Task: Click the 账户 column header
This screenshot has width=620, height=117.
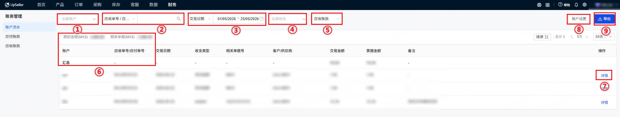Action: coord(66,51)
